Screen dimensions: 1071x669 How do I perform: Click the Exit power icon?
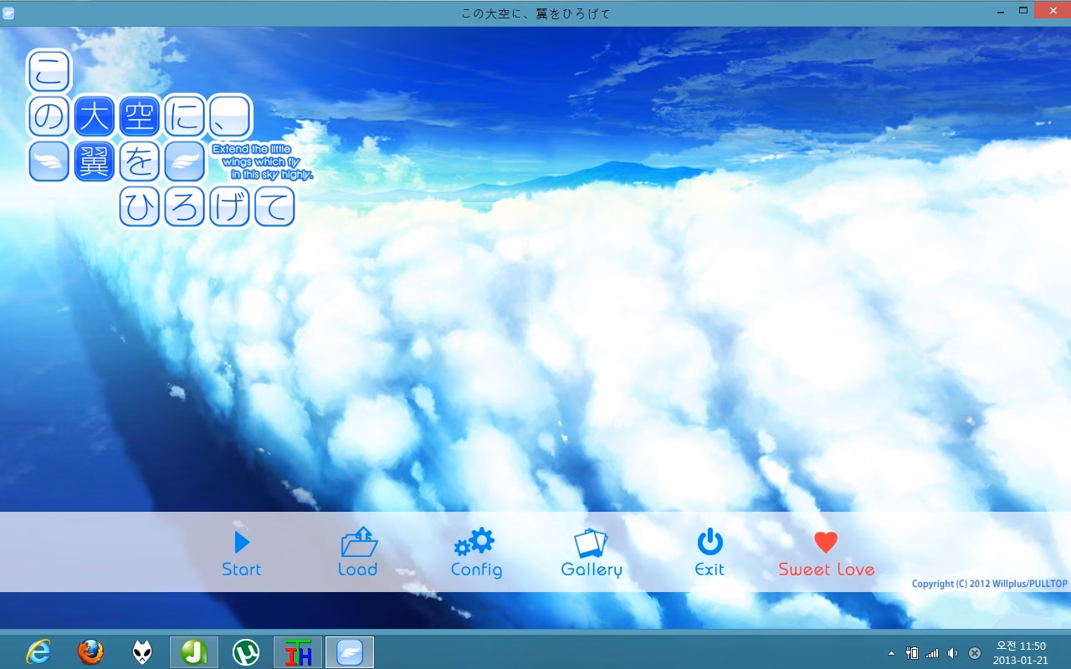(710, 542)
